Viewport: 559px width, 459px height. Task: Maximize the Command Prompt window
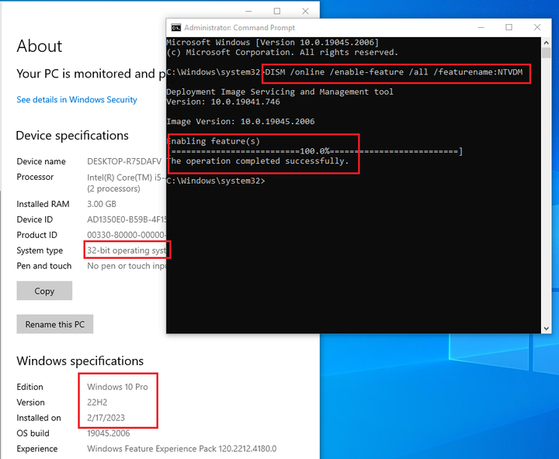(x=509, y=27)
